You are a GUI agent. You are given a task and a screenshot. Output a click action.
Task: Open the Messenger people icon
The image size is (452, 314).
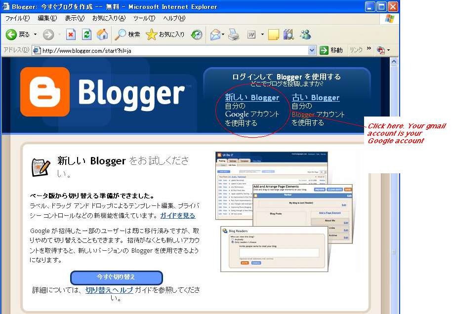click(306, 35)
